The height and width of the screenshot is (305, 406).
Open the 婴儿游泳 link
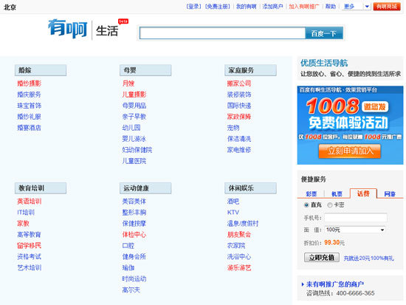pos(134,139)
